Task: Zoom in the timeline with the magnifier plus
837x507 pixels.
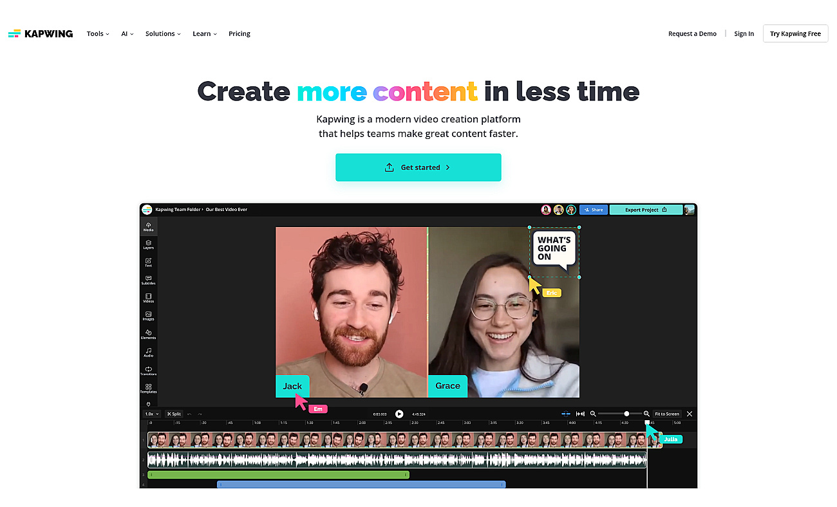Action: click(x=646, y=414)
